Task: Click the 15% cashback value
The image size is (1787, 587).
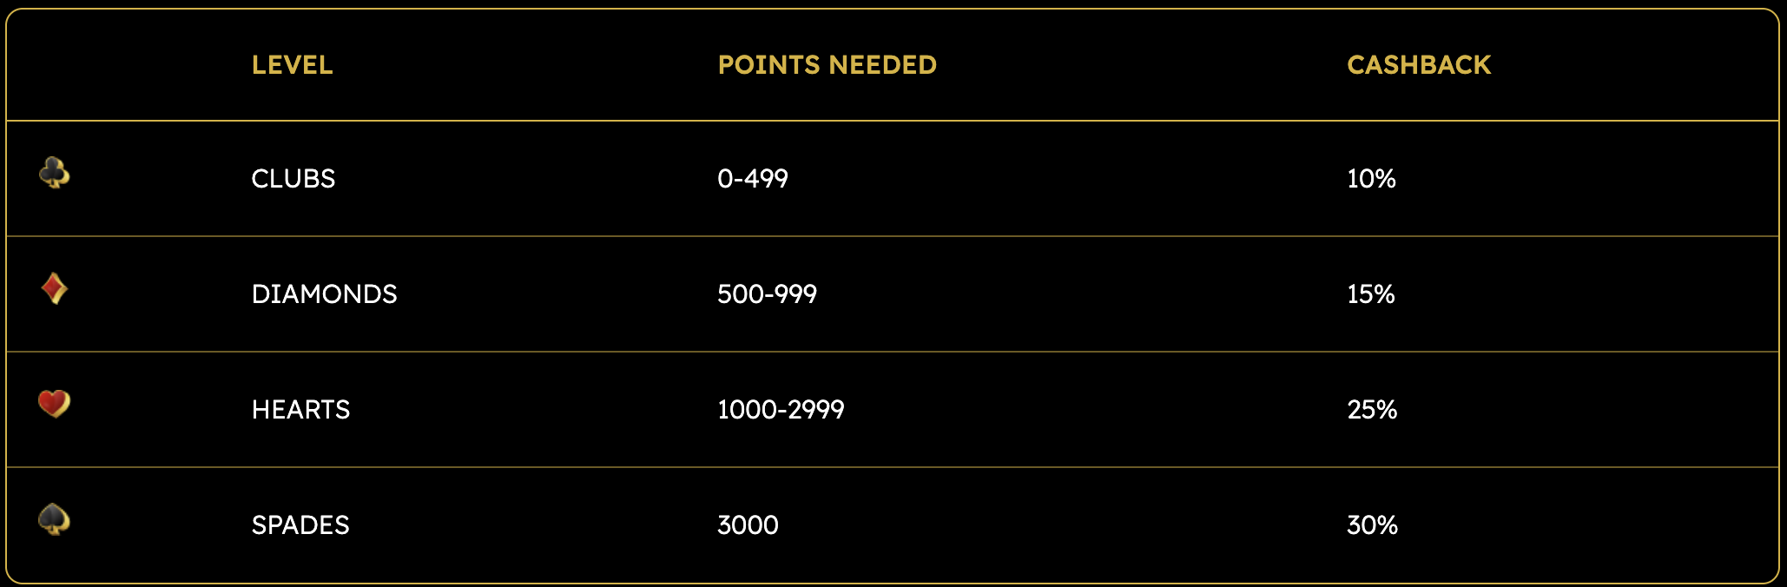Action: click(1371, 294)
